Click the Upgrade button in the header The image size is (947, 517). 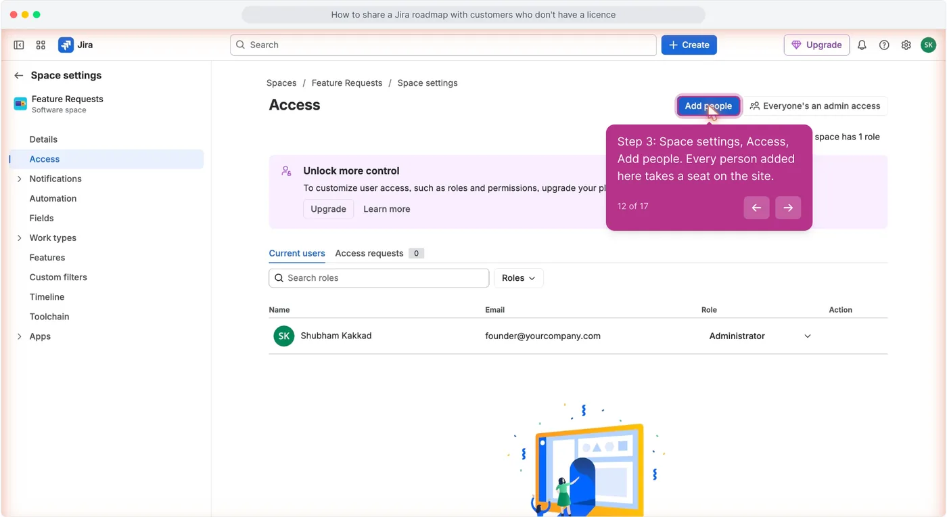tap(816, 45)
